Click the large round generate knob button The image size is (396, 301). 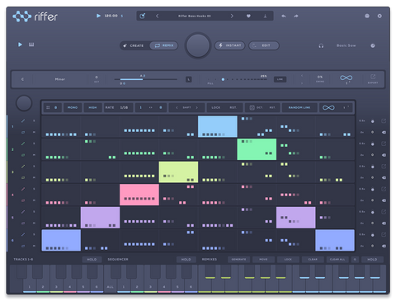click(x=198, y=45)
